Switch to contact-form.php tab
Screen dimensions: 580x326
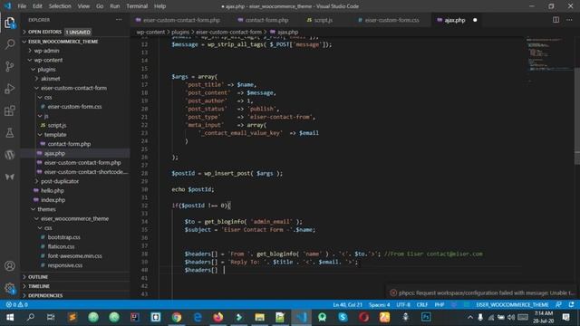pos(267,20)
